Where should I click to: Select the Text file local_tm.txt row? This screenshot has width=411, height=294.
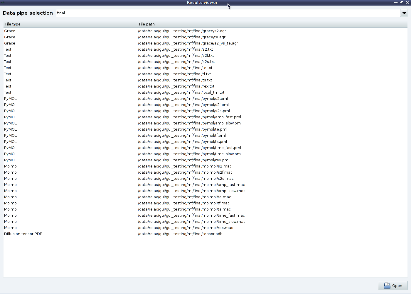[181, 92]
